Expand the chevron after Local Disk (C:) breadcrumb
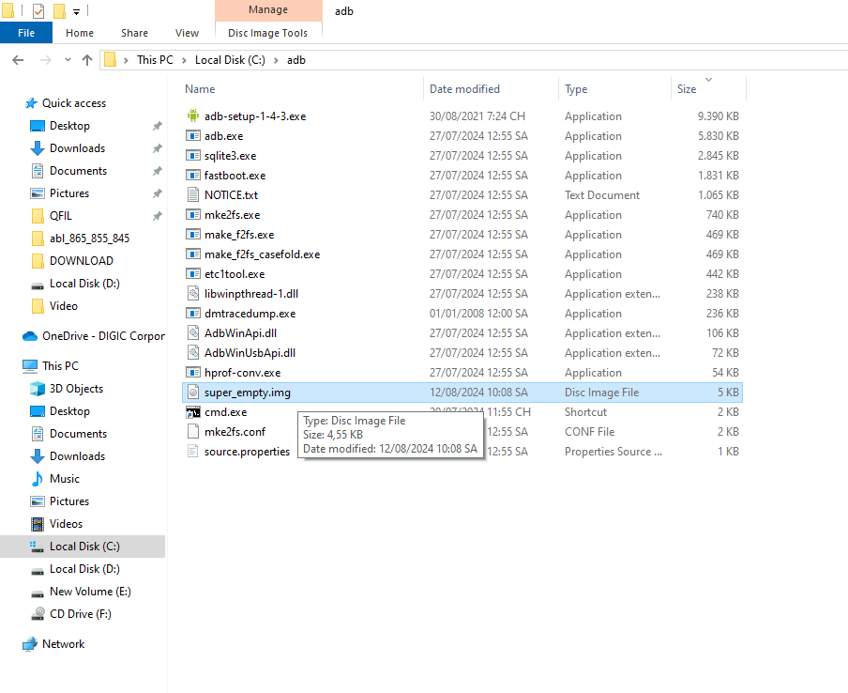This screenshot has height=693, width=848. [x=276, y=60]
